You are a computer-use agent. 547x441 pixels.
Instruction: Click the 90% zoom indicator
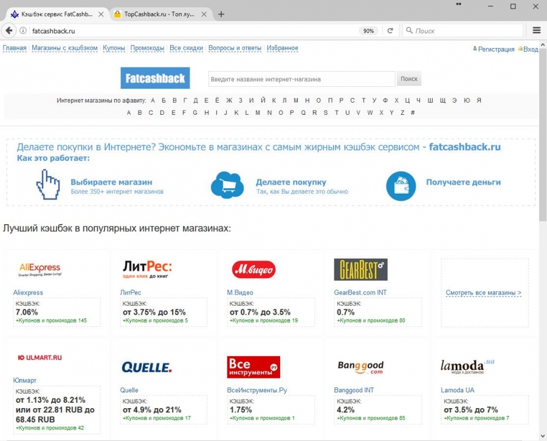coord(368,31)
